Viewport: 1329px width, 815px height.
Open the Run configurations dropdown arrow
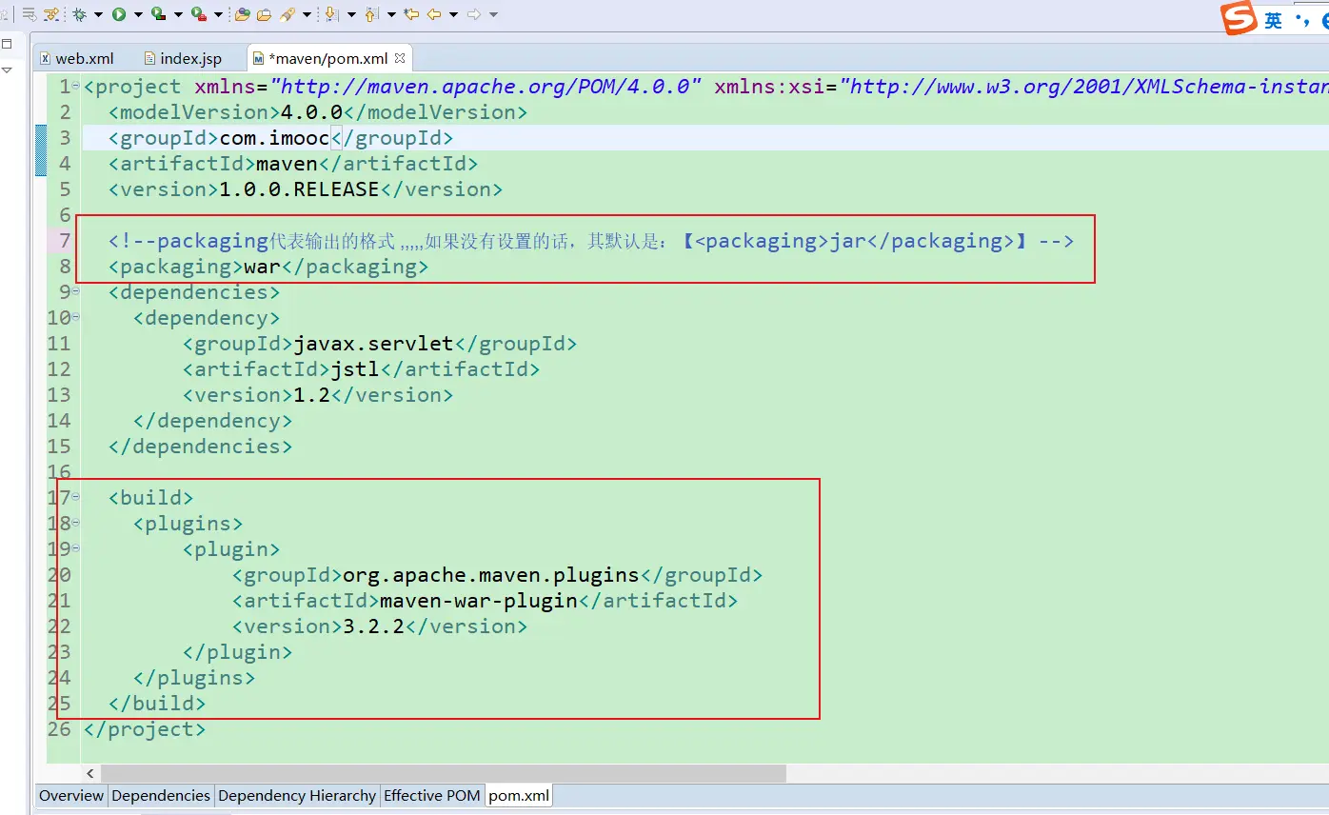click(138, 14)
